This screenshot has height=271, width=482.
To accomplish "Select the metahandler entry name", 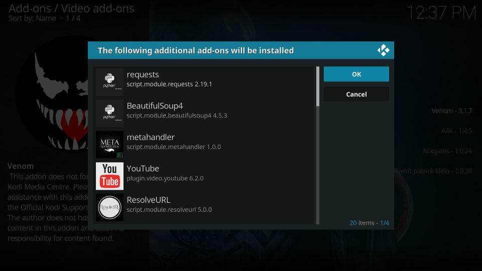I will click(151, 137).
